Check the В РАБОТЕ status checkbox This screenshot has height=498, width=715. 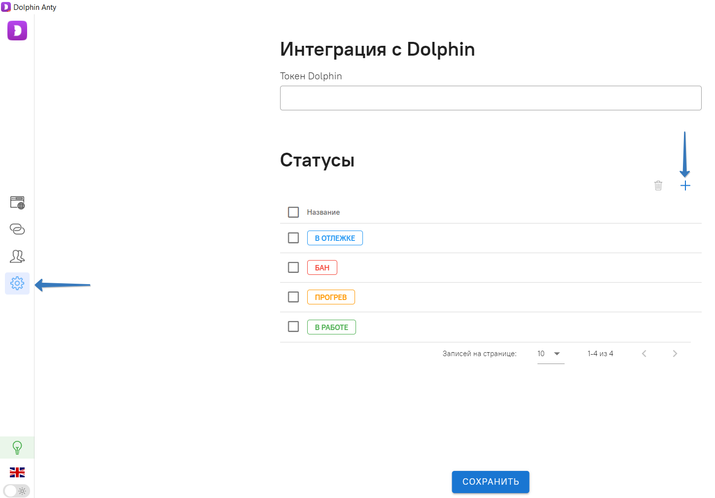coord(293,327)
